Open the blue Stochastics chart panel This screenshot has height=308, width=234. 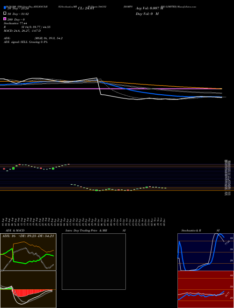tap(205, 252)
